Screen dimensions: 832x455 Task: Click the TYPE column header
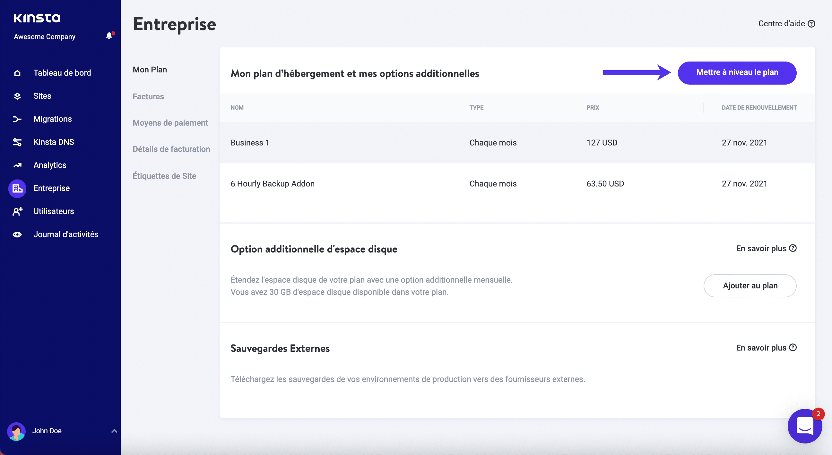pyautogui.click(x=476, y=108)
